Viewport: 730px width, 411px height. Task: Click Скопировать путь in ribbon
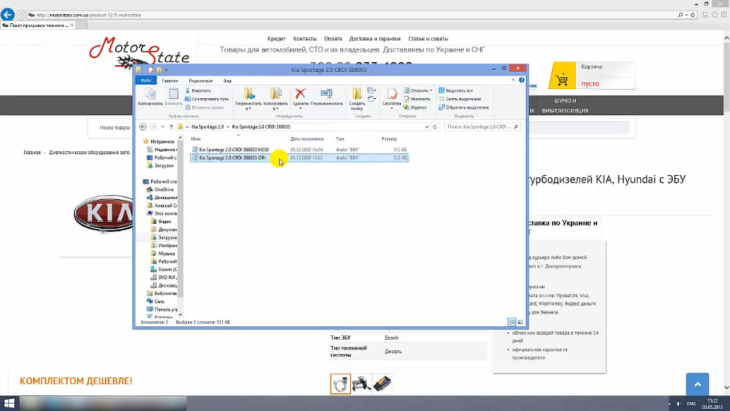207,99
